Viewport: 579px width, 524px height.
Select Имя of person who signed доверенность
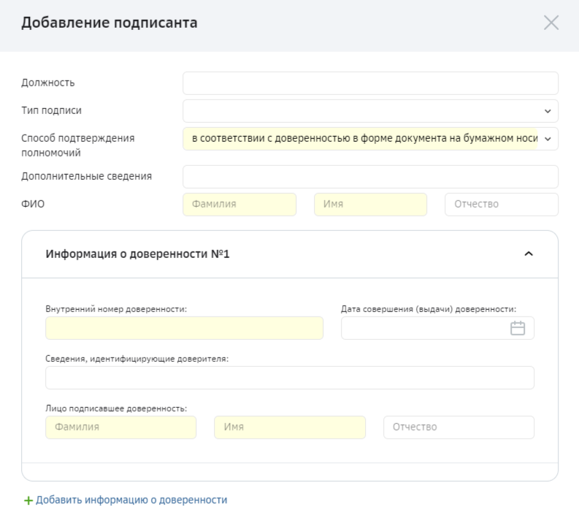click(290, 428)
